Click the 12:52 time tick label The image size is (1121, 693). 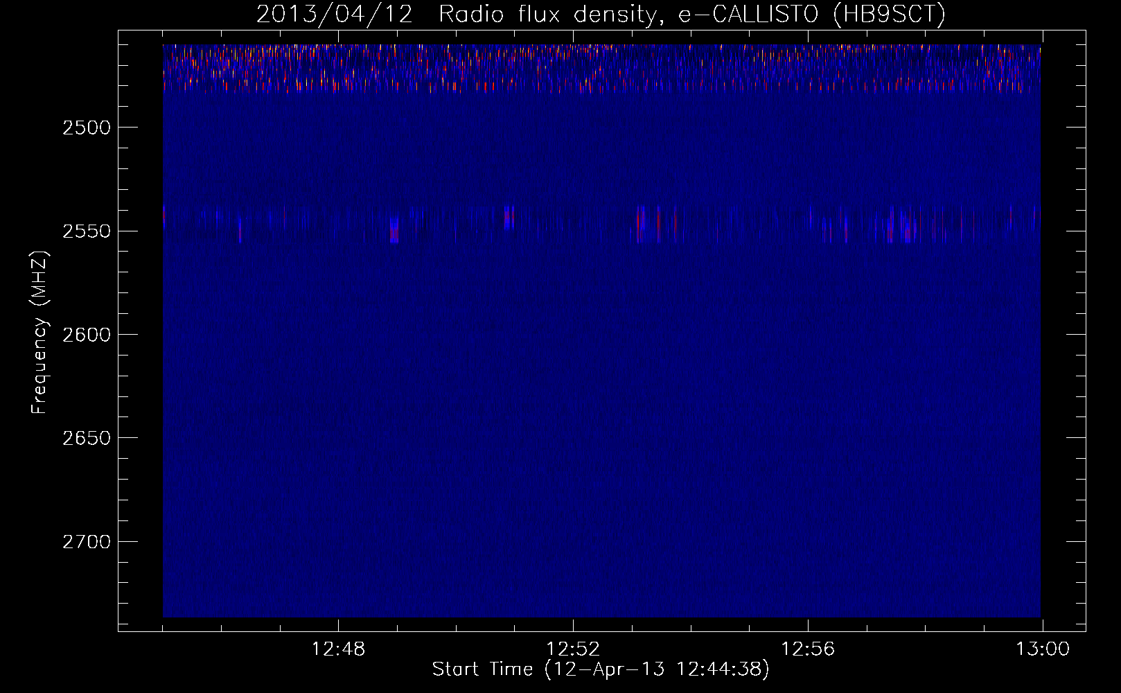(x=573, y=649)
